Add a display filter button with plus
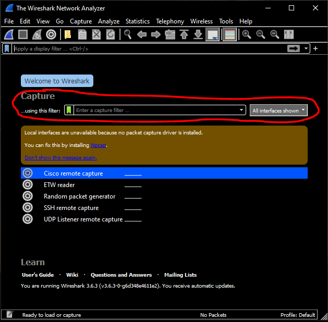Viewport: 328px width, 322px height. click(x=315, y=48)
